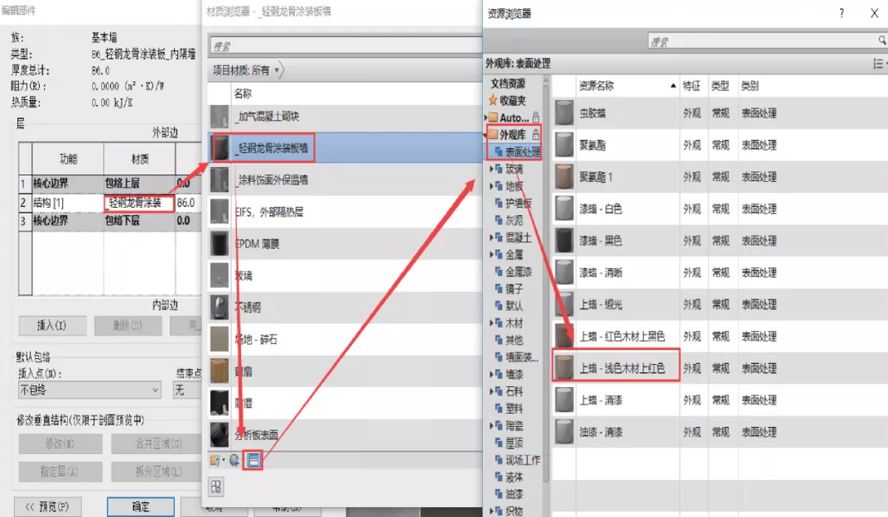Click the display options icon below material list

[216, 488]
